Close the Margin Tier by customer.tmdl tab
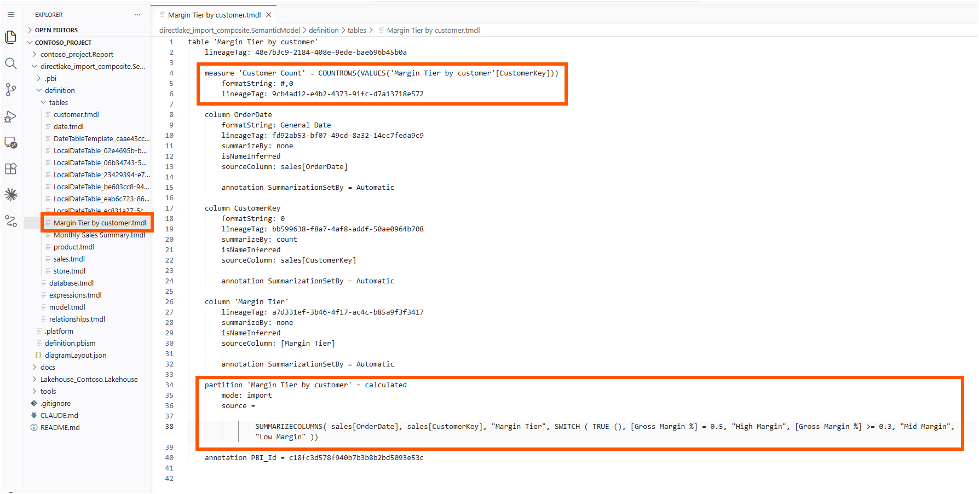Viewport: 979px width, 494px height. [x=269, y=15]
